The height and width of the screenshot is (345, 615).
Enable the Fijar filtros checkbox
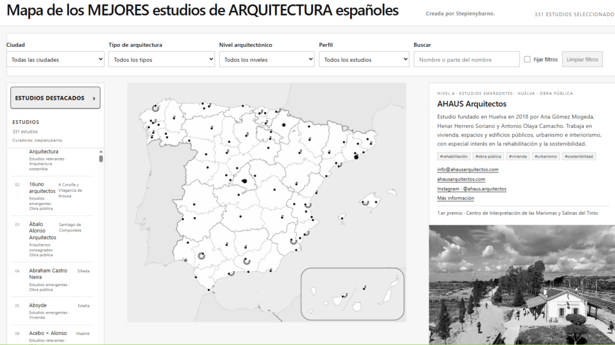click(x=527, y=60)
